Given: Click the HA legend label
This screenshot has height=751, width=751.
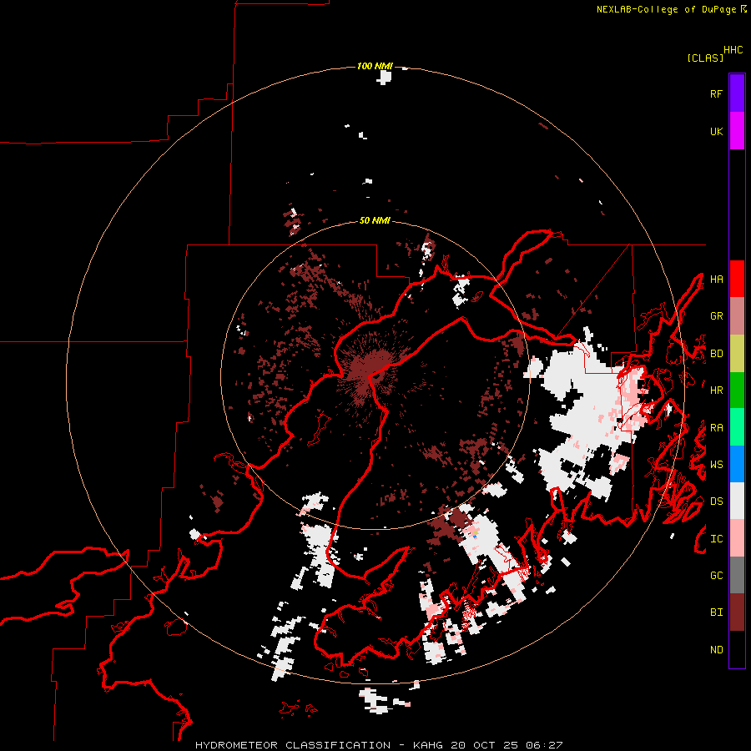Looking at the screenshot, I should click(x=716, y=280).
